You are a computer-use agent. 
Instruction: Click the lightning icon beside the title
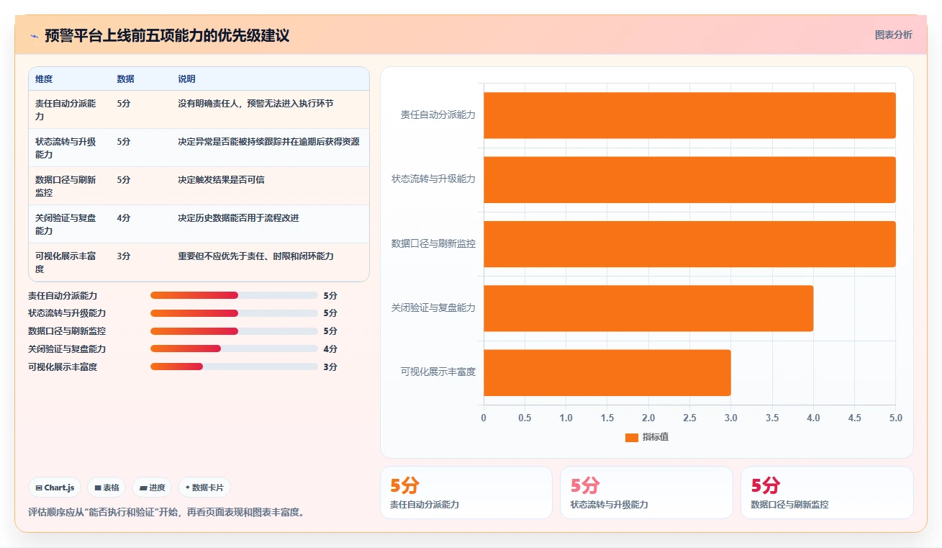(x=34, y=36)
